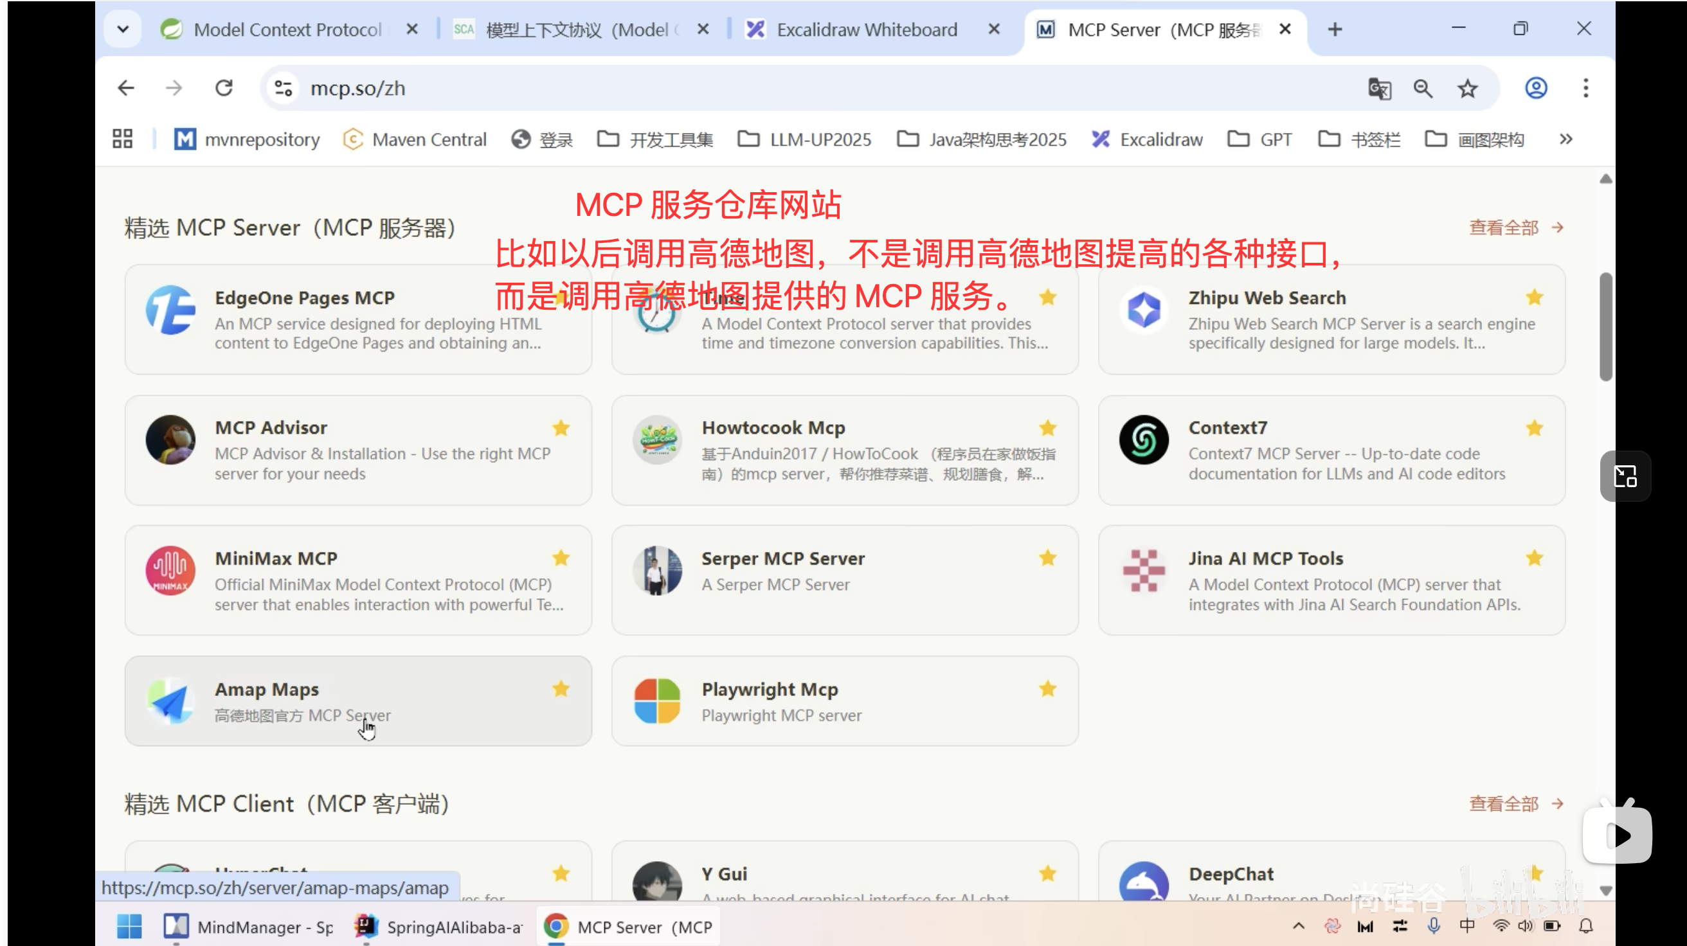The image size is (1687, 946).
Task: Click the Context7 spiral logo
Action: coord(1144,440)
